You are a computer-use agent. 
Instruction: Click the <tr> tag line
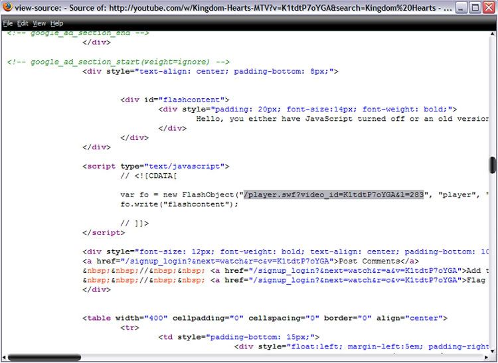click(129, 328)
